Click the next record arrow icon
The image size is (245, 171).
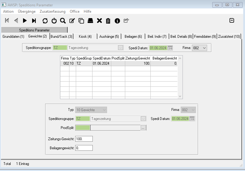pos(25,21)
